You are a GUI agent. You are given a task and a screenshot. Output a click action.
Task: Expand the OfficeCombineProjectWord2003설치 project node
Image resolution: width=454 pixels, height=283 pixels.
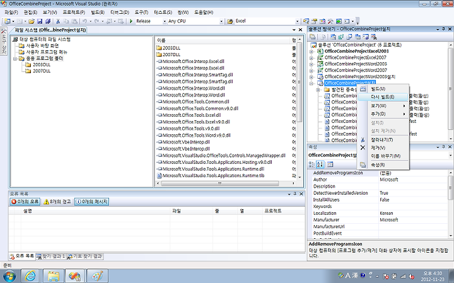(311, 77)
